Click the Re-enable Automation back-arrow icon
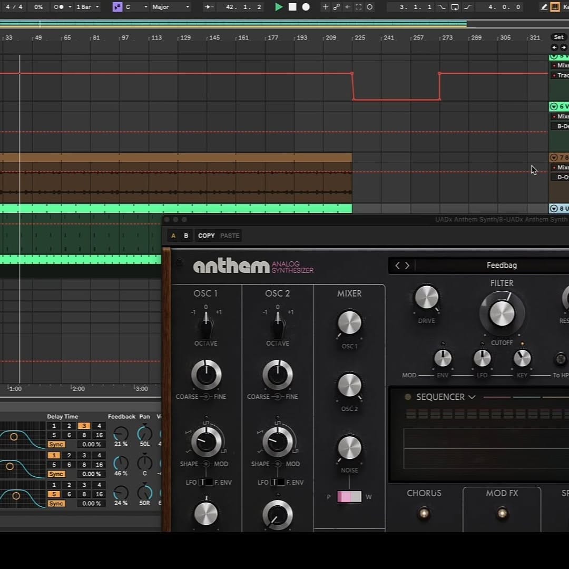This screenshot has width=569, height=569. 348,7
